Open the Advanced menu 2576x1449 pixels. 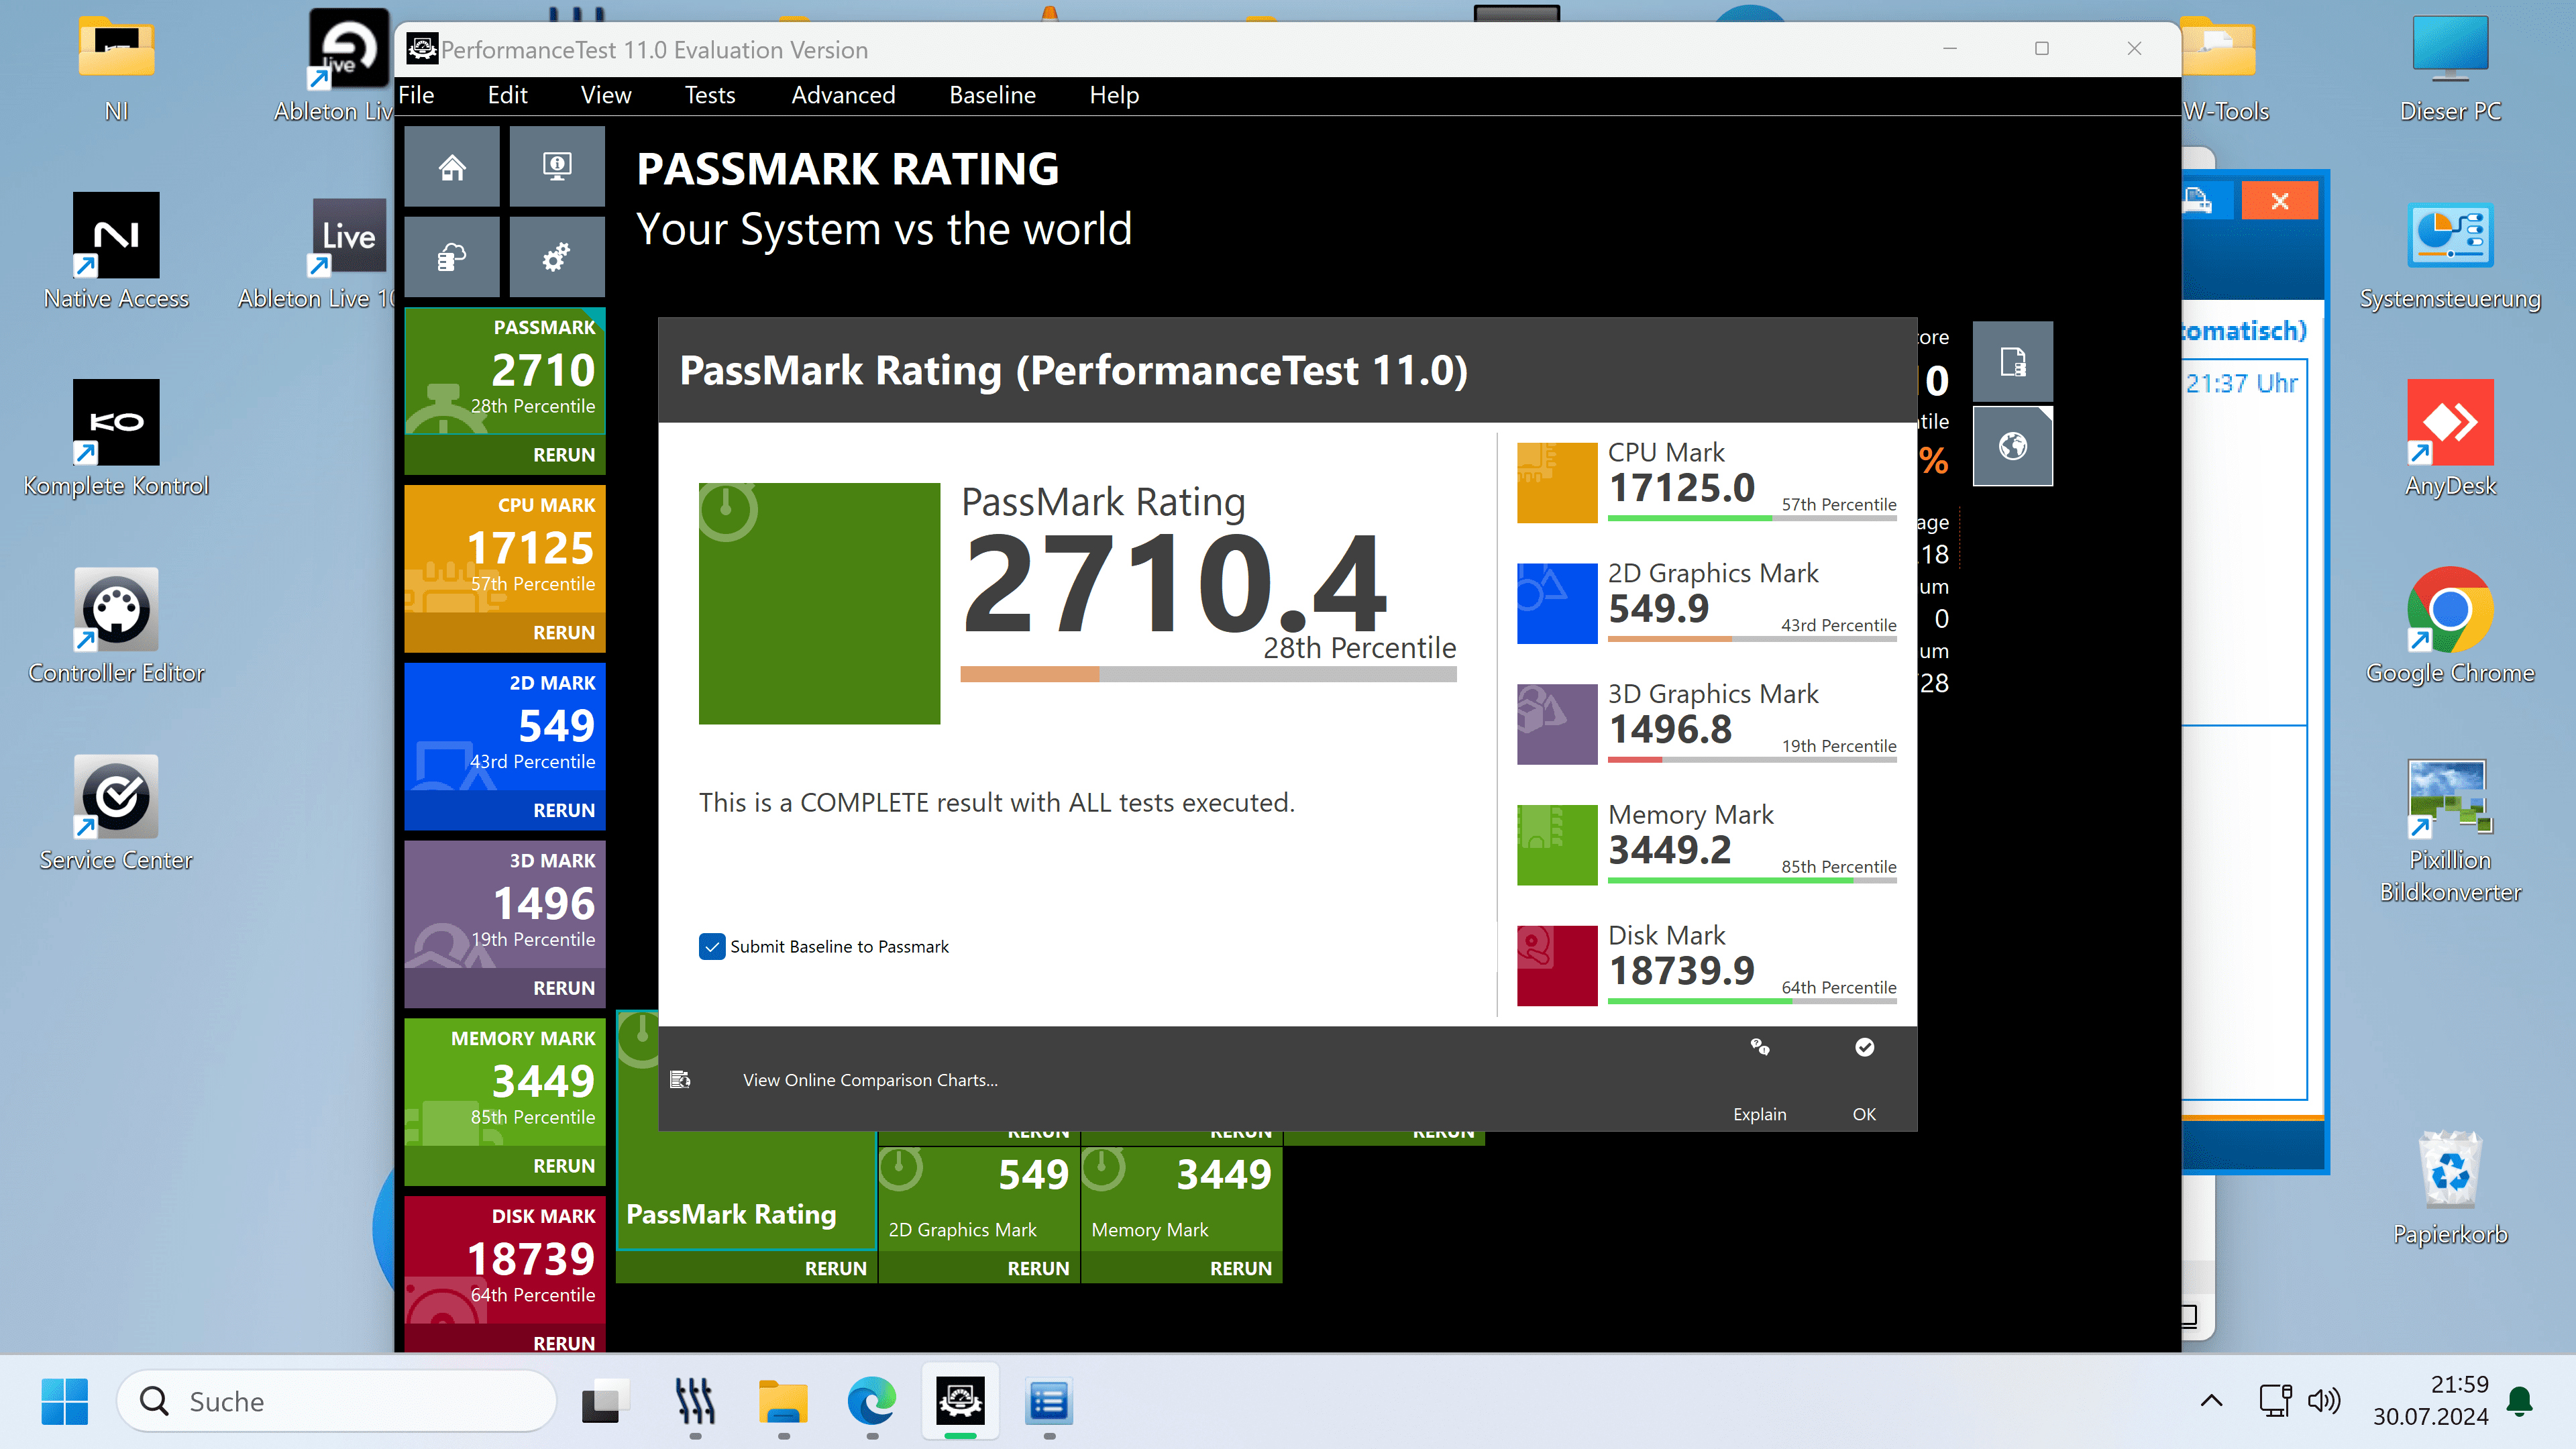click(x=843, y=95)
